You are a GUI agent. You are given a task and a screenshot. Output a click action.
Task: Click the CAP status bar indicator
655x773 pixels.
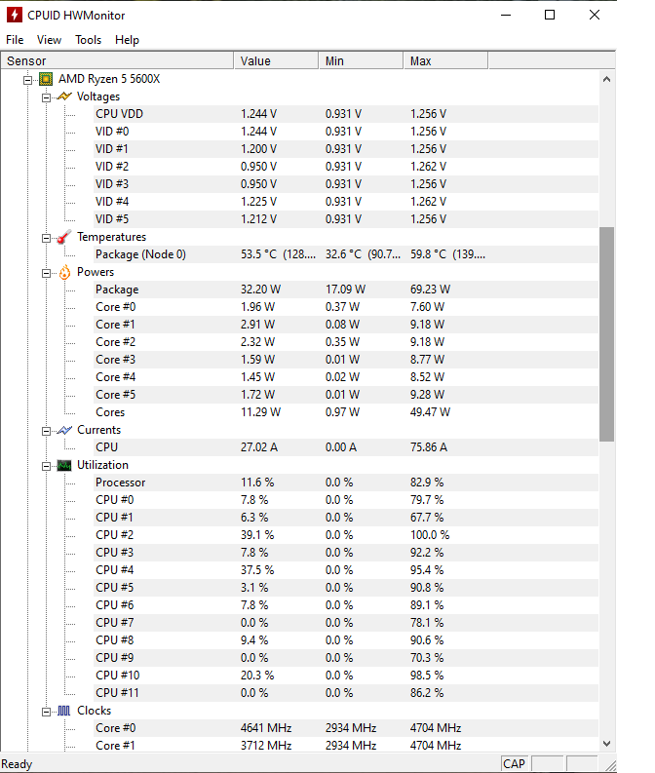[x=514, y=763]
